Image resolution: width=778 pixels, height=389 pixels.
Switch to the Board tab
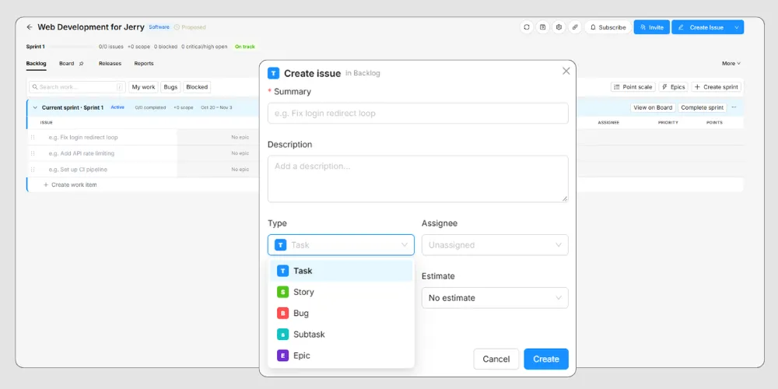(66, 64)
